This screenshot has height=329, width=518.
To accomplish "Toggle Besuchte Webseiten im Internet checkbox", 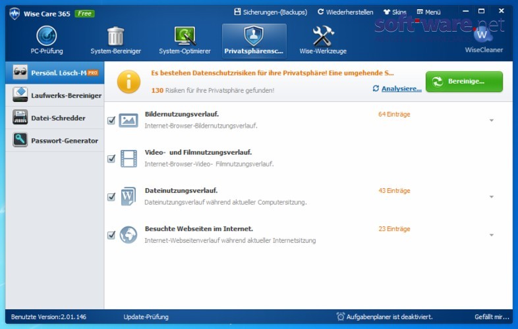I will (x=111, y=235).
